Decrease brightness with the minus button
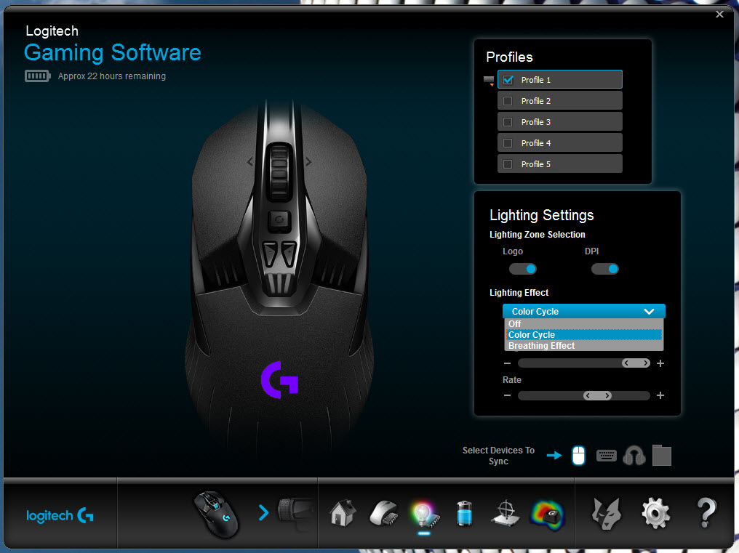 [x=507, y=363]
